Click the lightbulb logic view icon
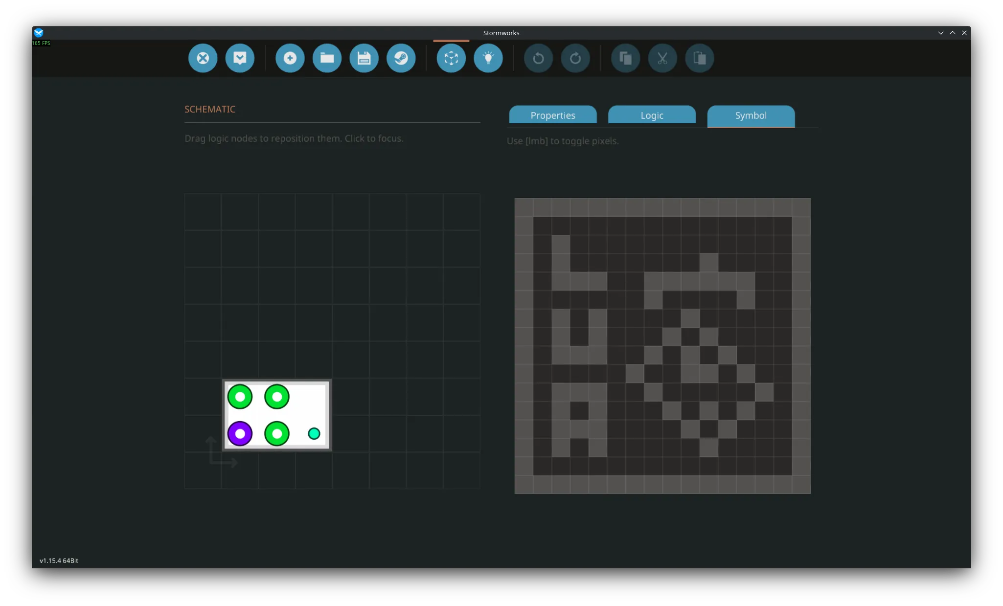This screenshot has width=1003, height=606. coord(488,58)
